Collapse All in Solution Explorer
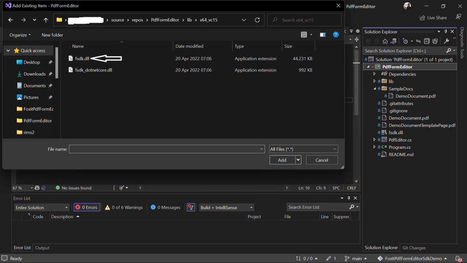This screenshot has height=263, width=467. point(427,41)
